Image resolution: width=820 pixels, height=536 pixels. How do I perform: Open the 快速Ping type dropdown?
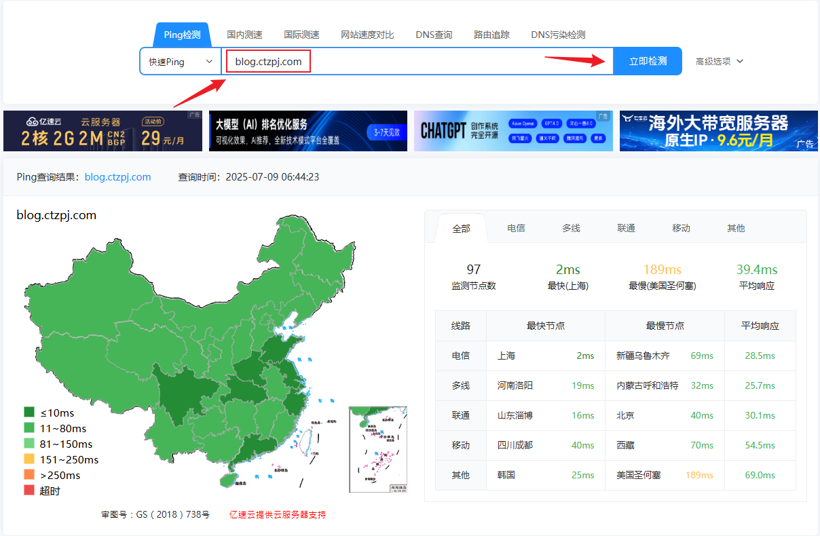(x=181, y=62)
